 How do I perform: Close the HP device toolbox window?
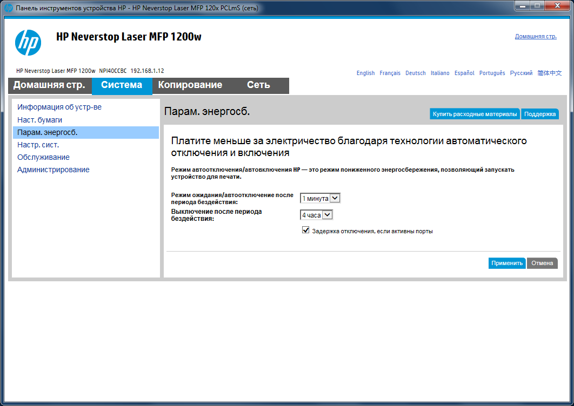(x=558, y=6)
